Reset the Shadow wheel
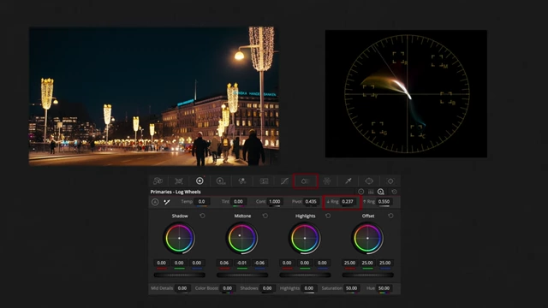548x308 pixels. pyautogui.click(x=202, y=216)
